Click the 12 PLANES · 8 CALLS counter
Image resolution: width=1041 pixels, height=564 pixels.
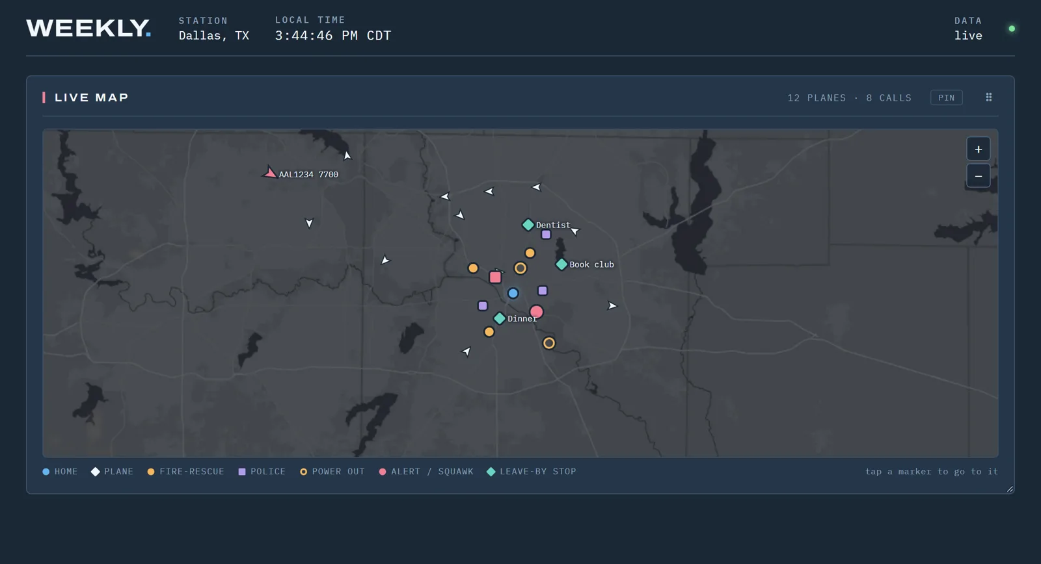click(849, 98)
